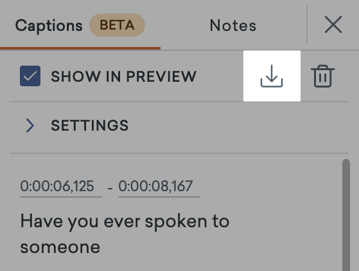Toggle via the SHOW IN PREVIEW label
Viewport: 359px width, 271px height.
click(x=124, y=76)
